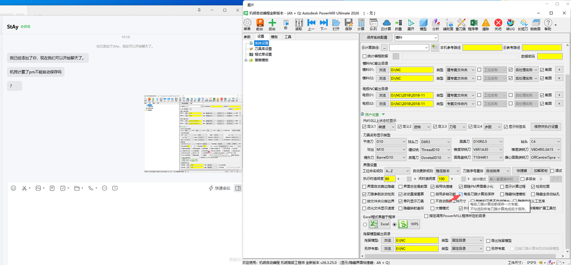Uncheck 启用快捷键 checkbox
571x265 pixels.
point(432,187)
